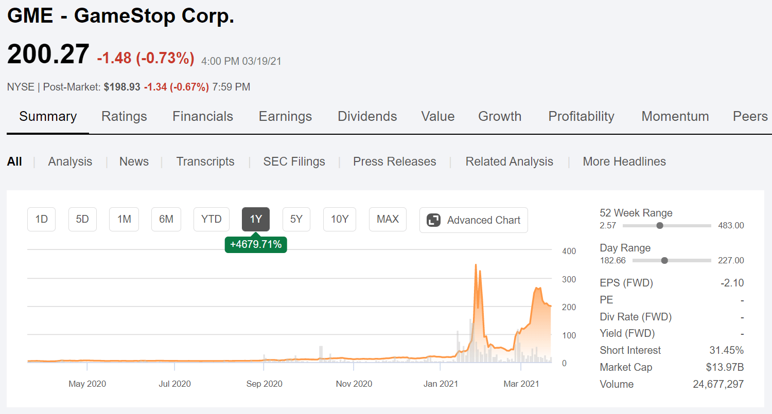Open the Momentum tab
772x414 pixels.
pos(675,116)
